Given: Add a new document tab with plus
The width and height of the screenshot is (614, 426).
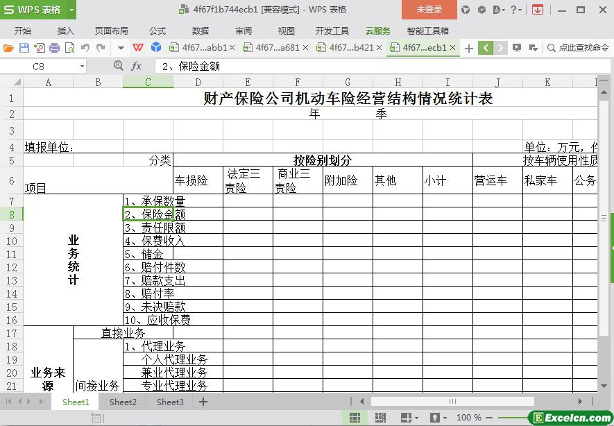Looking at the screenshot, I should click(x=469, y=48).
